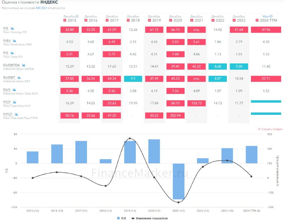
Task: Click the info icon beside Март
Action: (x=271, y=16)
